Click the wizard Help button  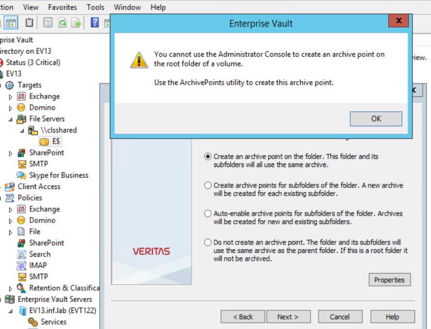tap(393, 317)
